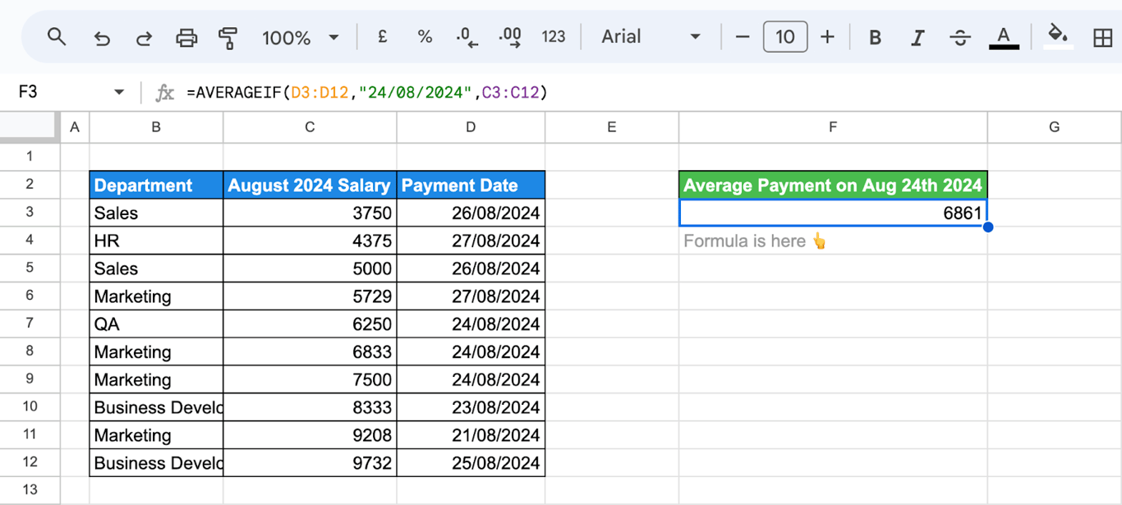The height and width of the screenshot is (505, 1122).
Task: Toggle italic formatting
Action: [917, 37]
